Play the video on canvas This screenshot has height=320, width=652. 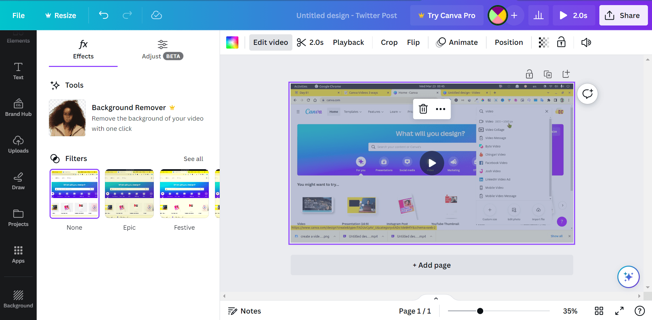(x=432, y=163)
